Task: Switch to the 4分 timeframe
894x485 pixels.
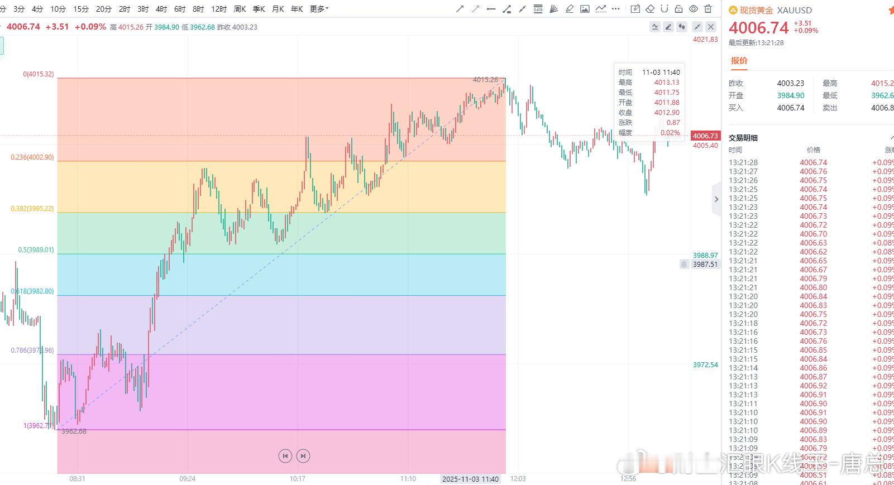Action: [x=37, y=9]
